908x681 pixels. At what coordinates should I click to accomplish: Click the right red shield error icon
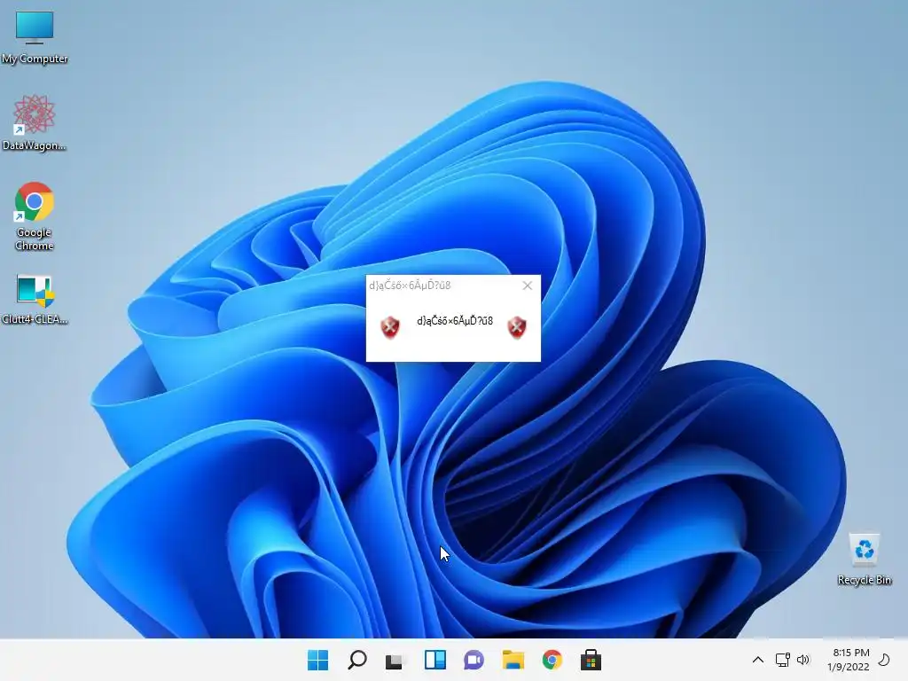click(517, 327)
